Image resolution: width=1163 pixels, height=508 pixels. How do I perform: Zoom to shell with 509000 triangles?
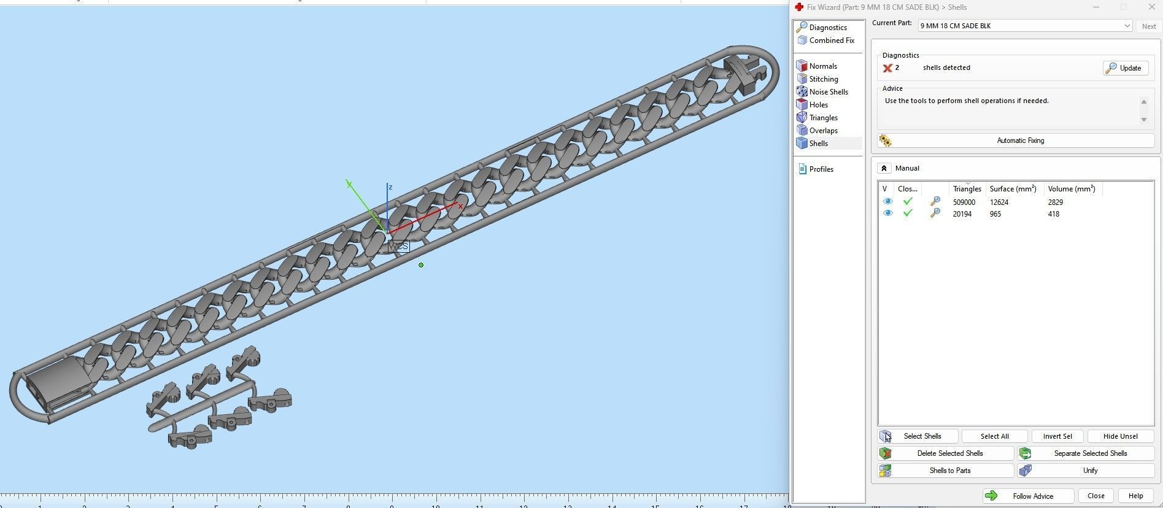[935, 202]
